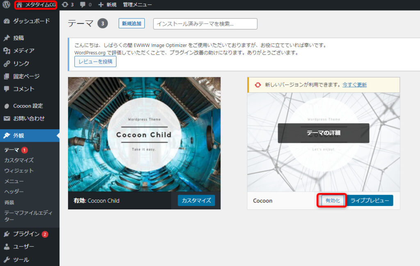
Task: Click the レビューを投稿 button
Action: [x=95, y=62]
